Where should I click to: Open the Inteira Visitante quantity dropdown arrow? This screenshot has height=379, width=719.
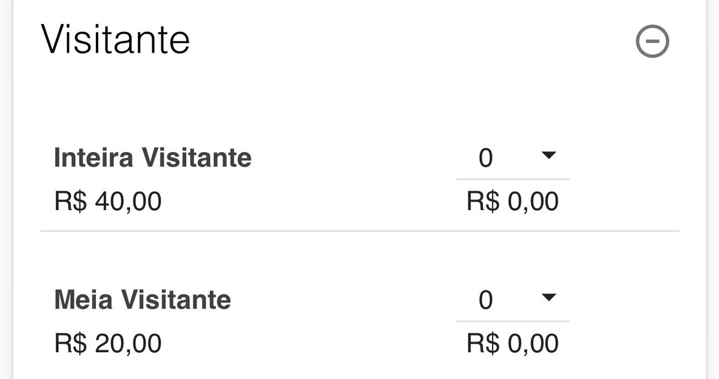click(x=548, y=156)
